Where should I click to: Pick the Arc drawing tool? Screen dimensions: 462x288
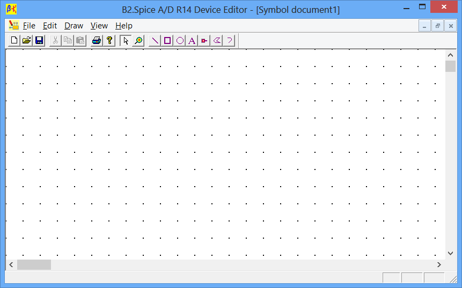point(229,40)
